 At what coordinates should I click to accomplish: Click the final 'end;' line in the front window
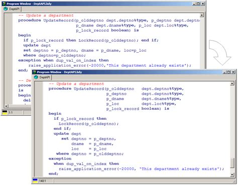(x=54, y=173)
